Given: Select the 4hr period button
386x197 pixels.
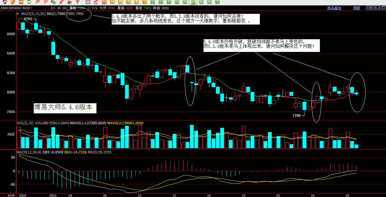Looking at the screenshot, I should 209,2.
